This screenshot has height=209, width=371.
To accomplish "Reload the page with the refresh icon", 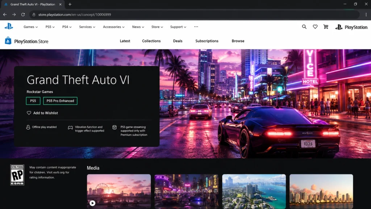I will pos(23,15).
